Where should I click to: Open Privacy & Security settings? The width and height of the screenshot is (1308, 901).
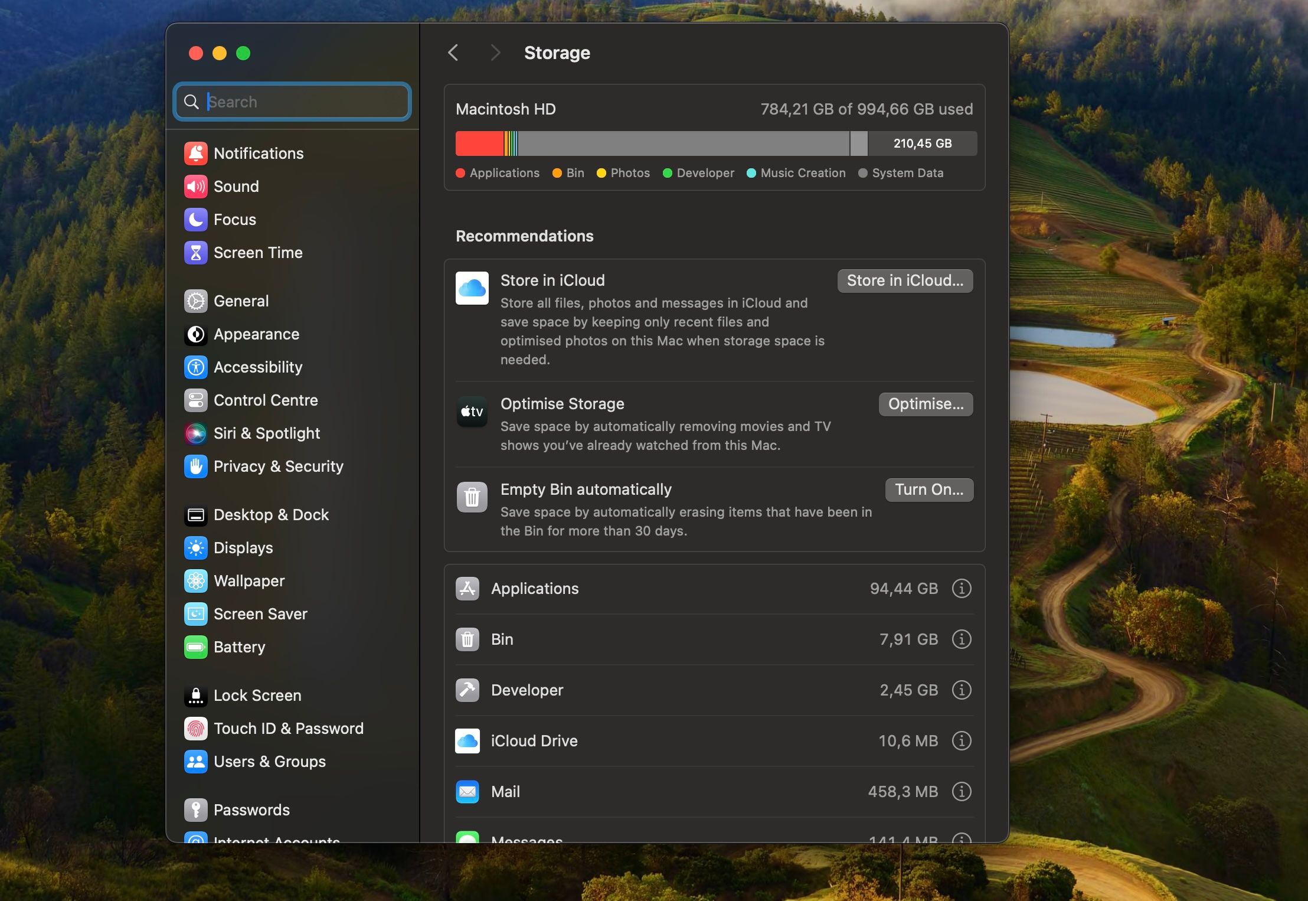(x=278, y=466)
